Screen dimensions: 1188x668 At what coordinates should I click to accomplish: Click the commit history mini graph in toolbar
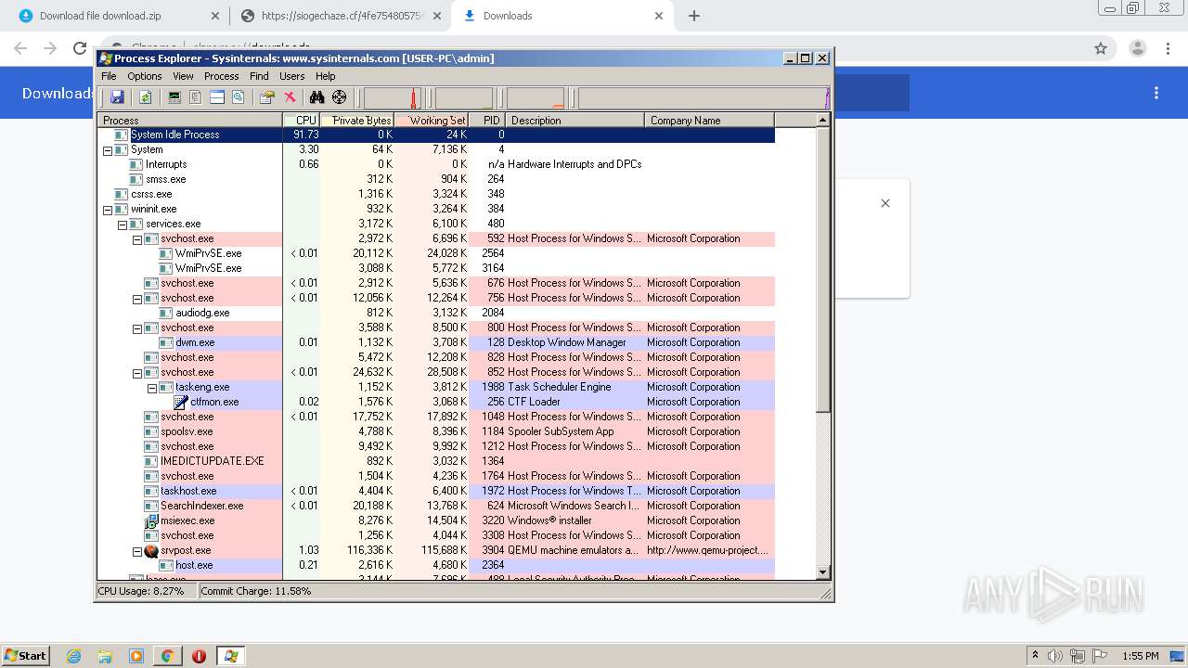pyautogui.click(x=464, y=97)
